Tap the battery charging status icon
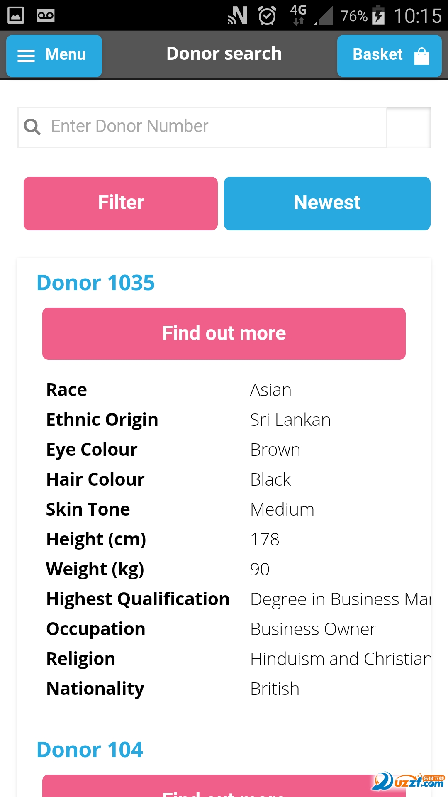The width and height of the screenshot is (448, 797). 378,16
